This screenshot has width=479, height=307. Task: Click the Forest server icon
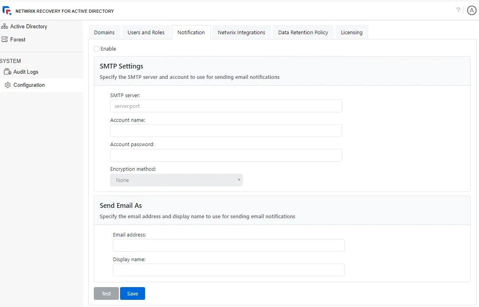(x=4, y=39)
